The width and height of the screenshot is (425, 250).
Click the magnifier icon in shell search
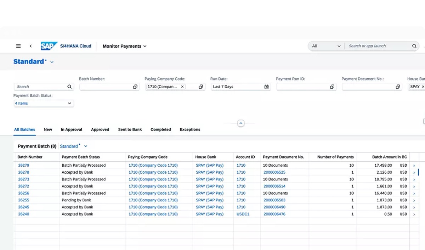(x=414, y=46)
